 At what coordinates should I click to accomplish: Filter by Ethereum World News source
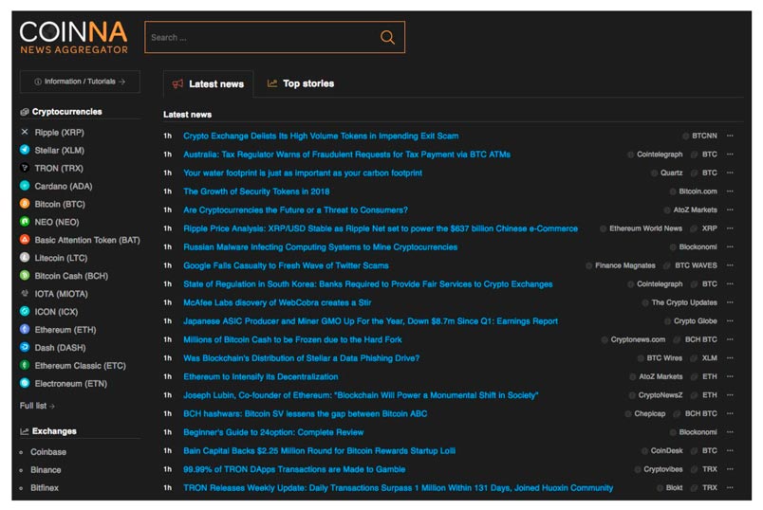645,228
